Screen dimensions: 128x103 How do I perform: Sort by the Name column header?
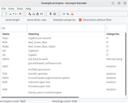point(14,34)
